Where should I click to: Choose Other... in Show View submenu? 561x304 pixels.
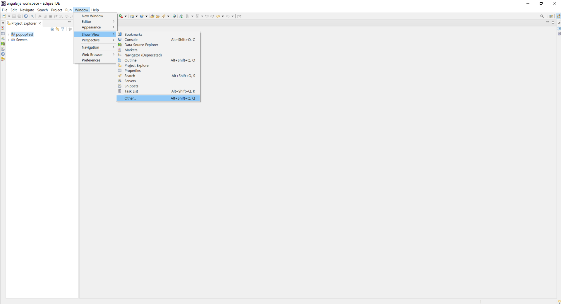click(158, 98)
